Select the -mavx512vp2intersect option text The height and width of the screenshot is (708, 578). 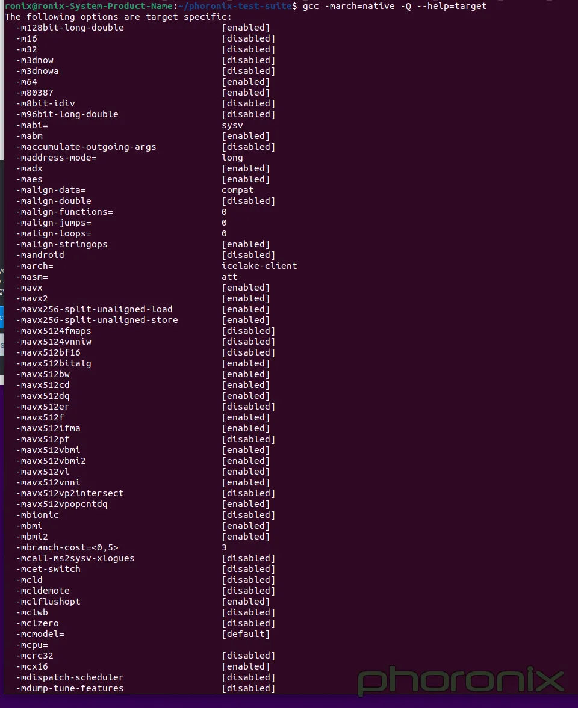[x=70, y=493]
